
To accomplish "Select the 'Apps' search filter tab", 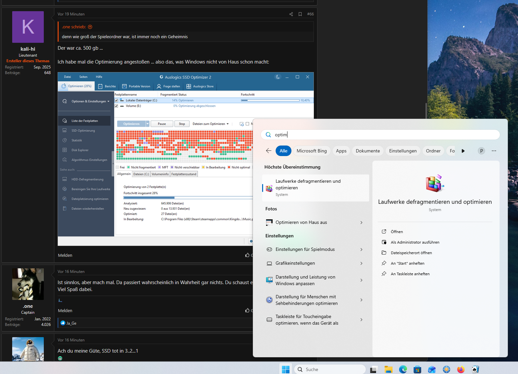I will [341, 151].
